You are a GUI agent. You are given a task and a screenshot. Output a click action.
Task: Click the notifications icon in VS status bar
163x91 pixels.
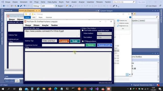tap(158, 85)
